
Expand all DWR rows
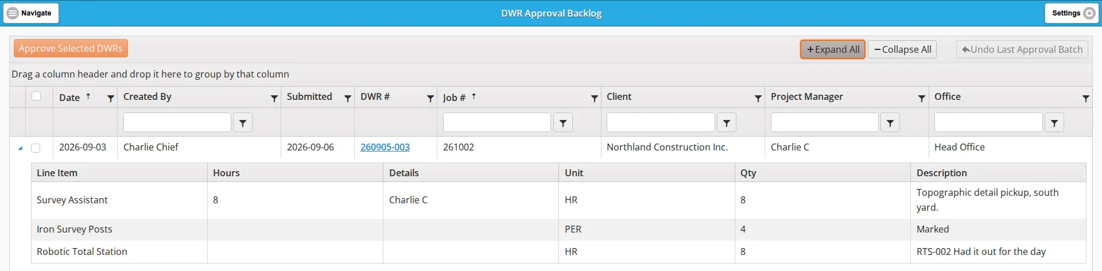coord(833,49)
